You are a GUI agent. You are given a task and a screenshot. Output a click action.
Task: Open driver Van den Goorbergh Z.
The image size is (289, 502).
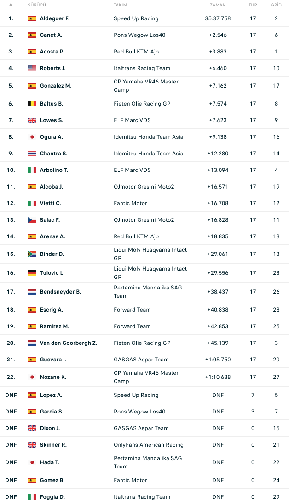pos(69,343)
